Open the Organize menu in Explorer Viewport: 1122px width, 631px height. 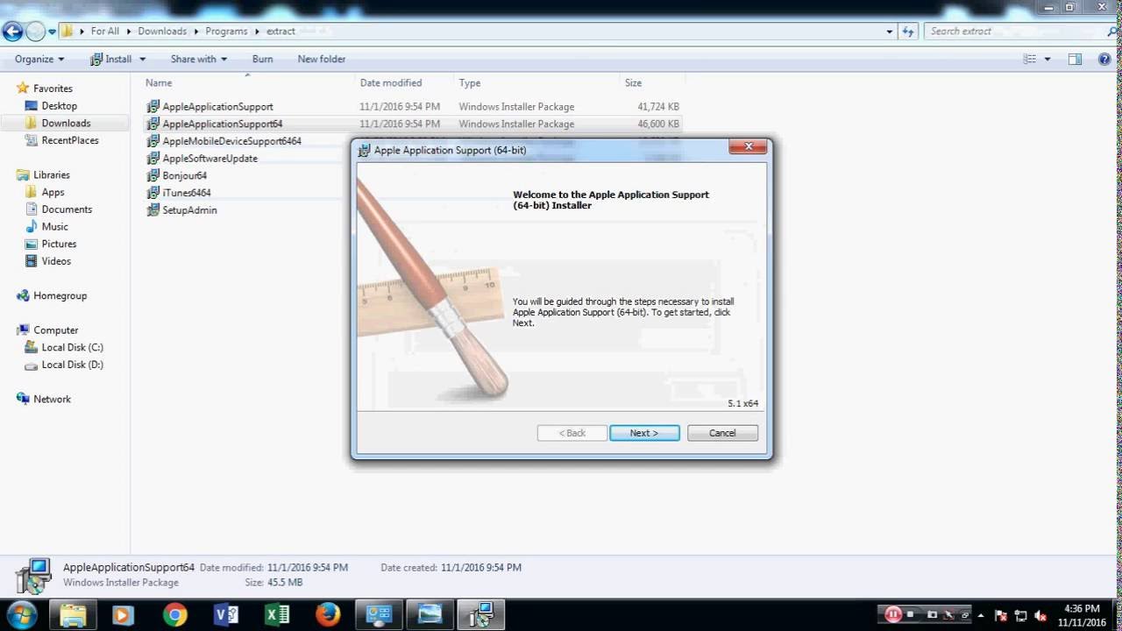(39, 59)
